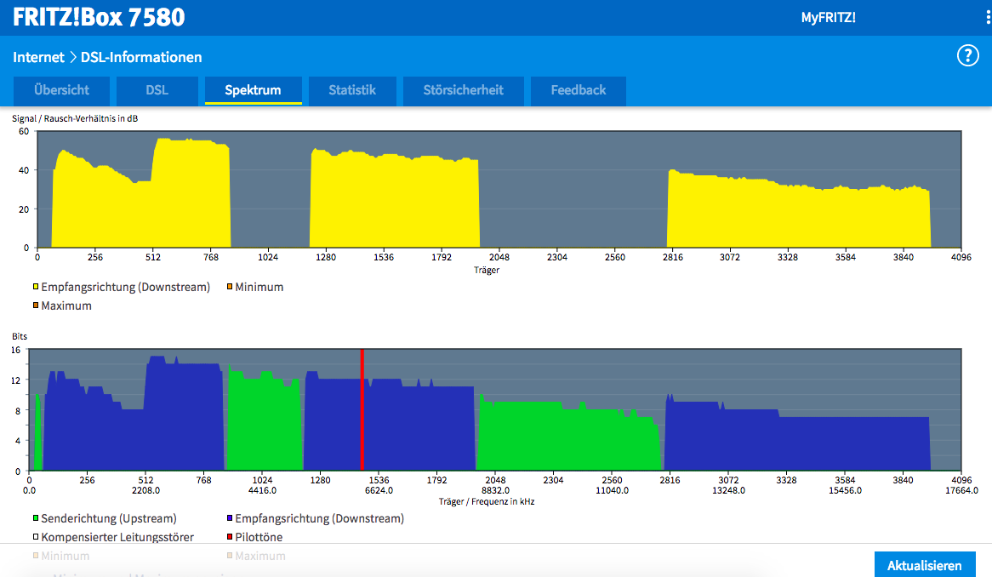
Task: Click the '6624.0' frequency value
Action: click(379, 490)
